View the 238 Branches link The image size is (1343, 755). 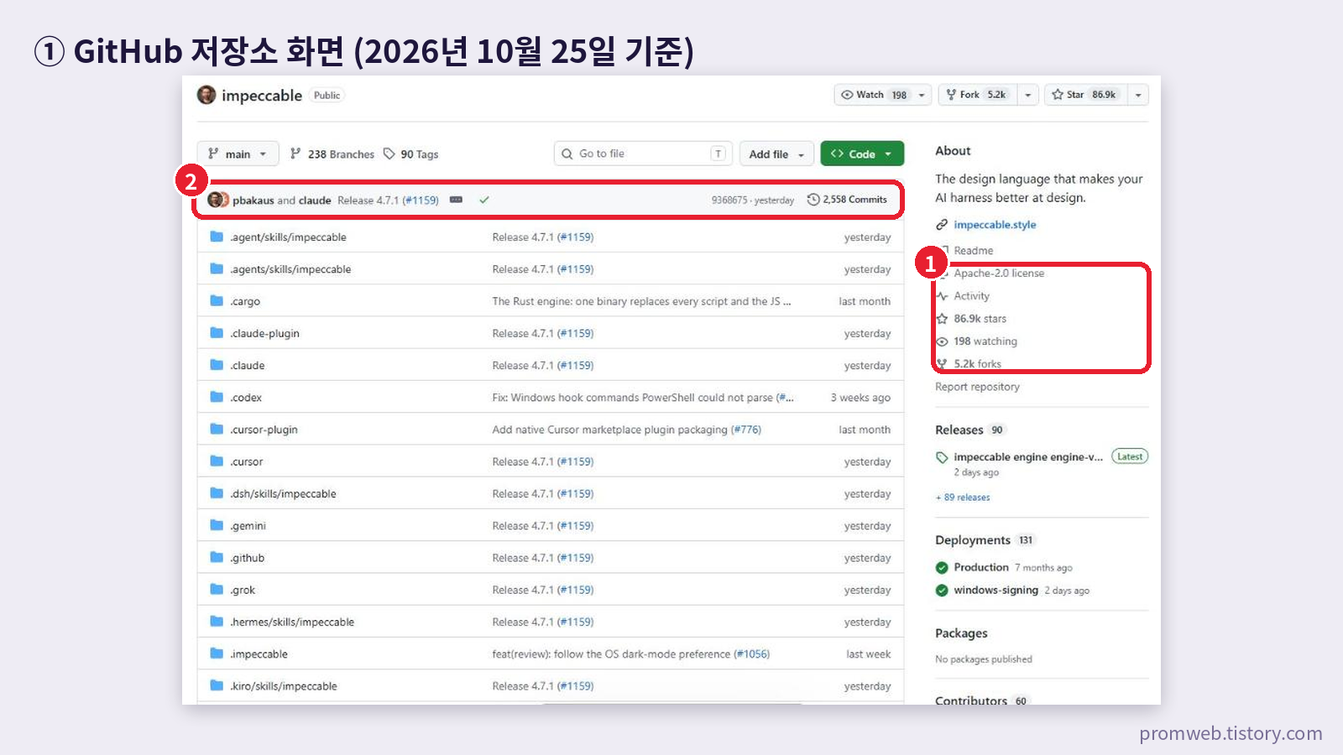(332, 154)
